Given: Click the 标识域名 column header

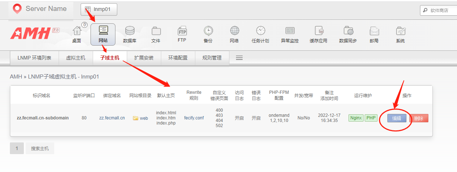Looking at the screenshot, I should point(41,95).
